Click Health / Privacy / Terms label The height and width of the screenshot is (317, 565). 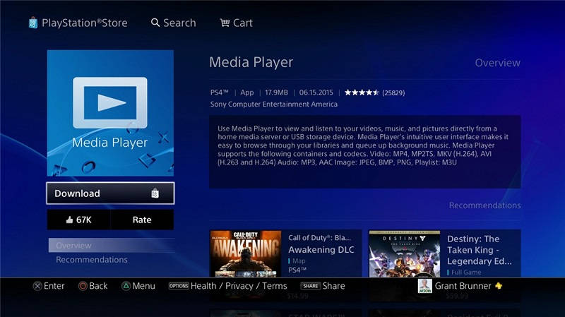(x=239, y=286)
